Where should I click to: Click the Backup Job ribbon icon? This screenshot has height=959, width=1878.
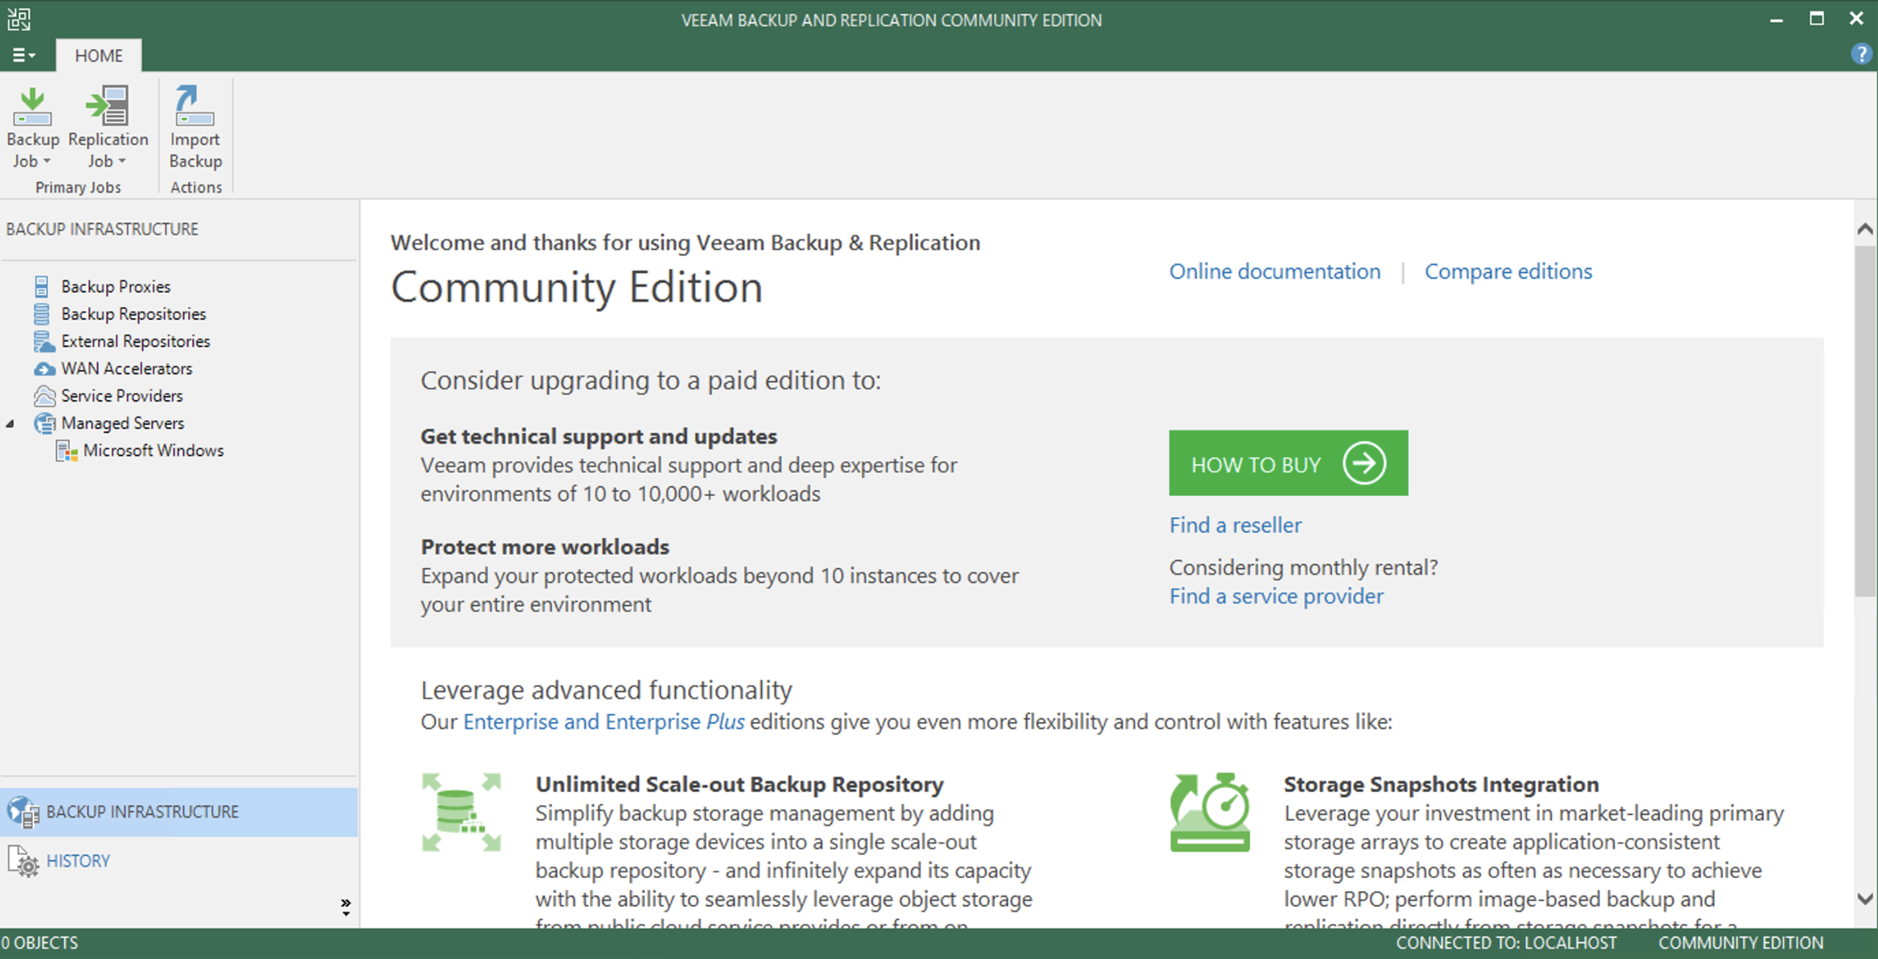pyautogui.click(x=32, y=107)
